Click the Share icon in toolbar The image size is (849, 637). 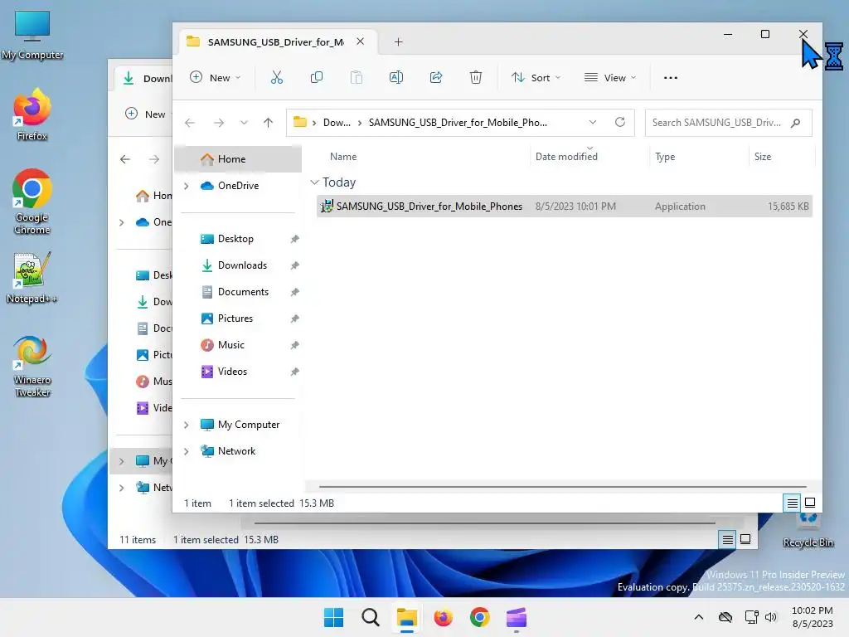[x=436, y=77]
